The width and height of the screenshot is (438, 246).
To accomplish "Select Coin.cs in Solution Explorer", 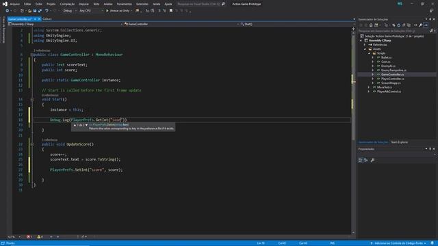I will 385,61.
